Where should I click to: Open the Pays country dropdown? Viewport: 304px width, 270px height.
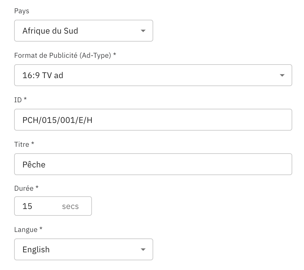pos(84,31)
